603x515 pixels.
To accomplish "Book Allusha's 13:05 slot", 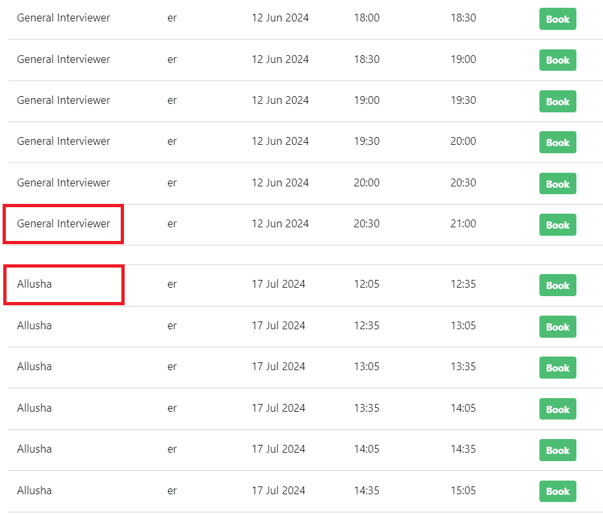I will [557, 368].
